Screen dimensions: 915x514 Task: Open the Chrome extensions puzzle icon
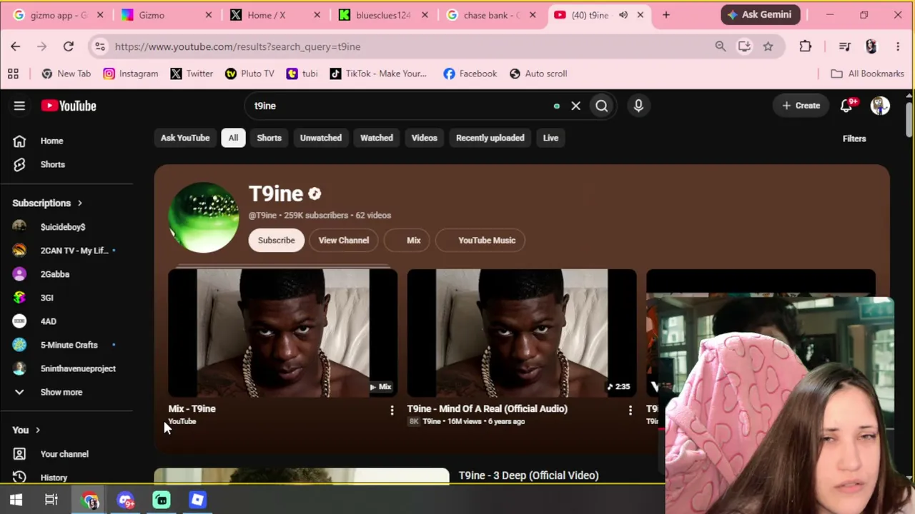[806, 46]
